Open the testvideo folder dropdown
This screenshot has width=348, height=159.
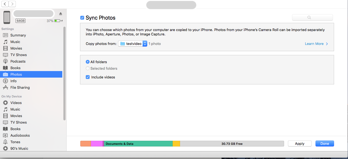pyautogui.click(x=133, y=44)
